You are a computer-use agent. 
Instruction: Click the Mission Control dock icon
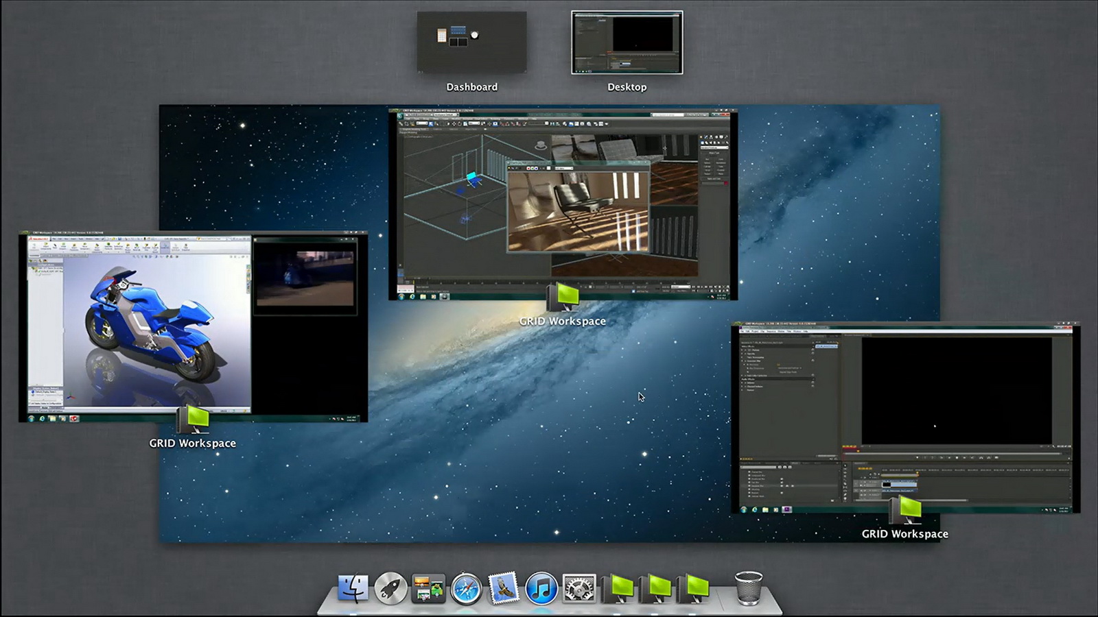428,588
